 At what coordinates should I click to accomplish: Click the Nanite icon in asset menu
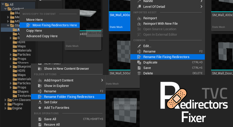[x=139, y=1]
